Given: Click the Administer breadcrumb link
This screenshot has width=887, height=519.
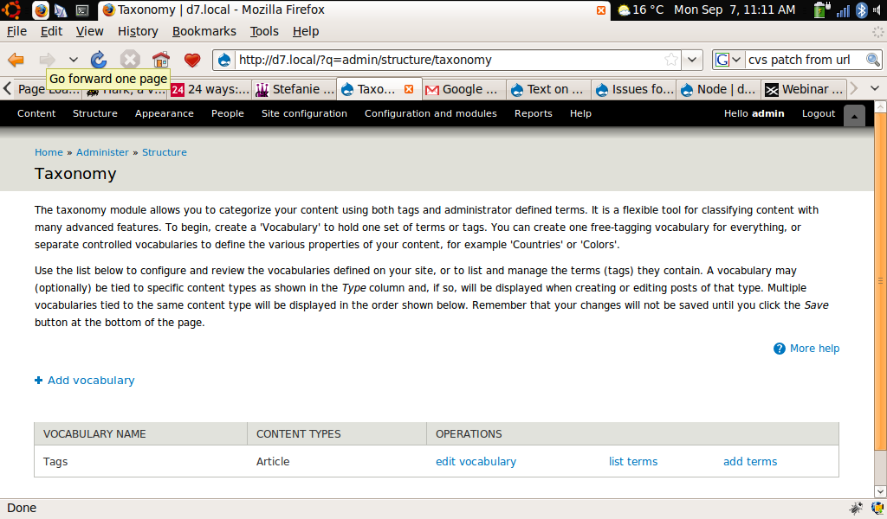Looking at the screenshot, I should [102, 152].
